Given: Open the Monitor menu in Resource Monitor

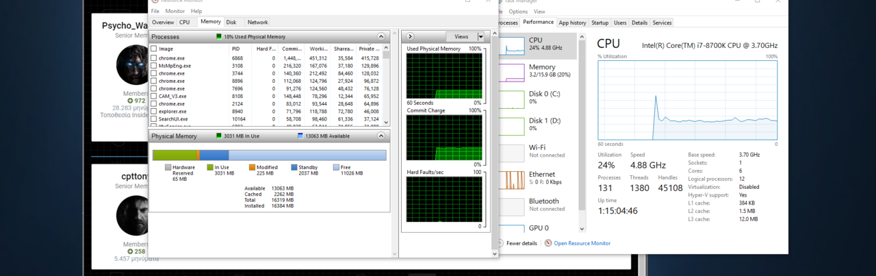Looking at the screenshot, I should [175, 11].
